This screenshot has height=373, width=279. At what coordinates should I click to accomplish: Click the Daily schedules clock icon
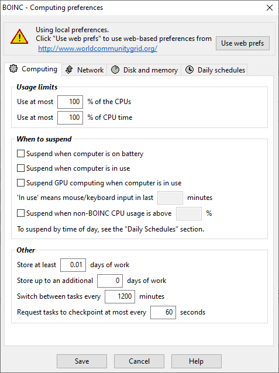190,70
